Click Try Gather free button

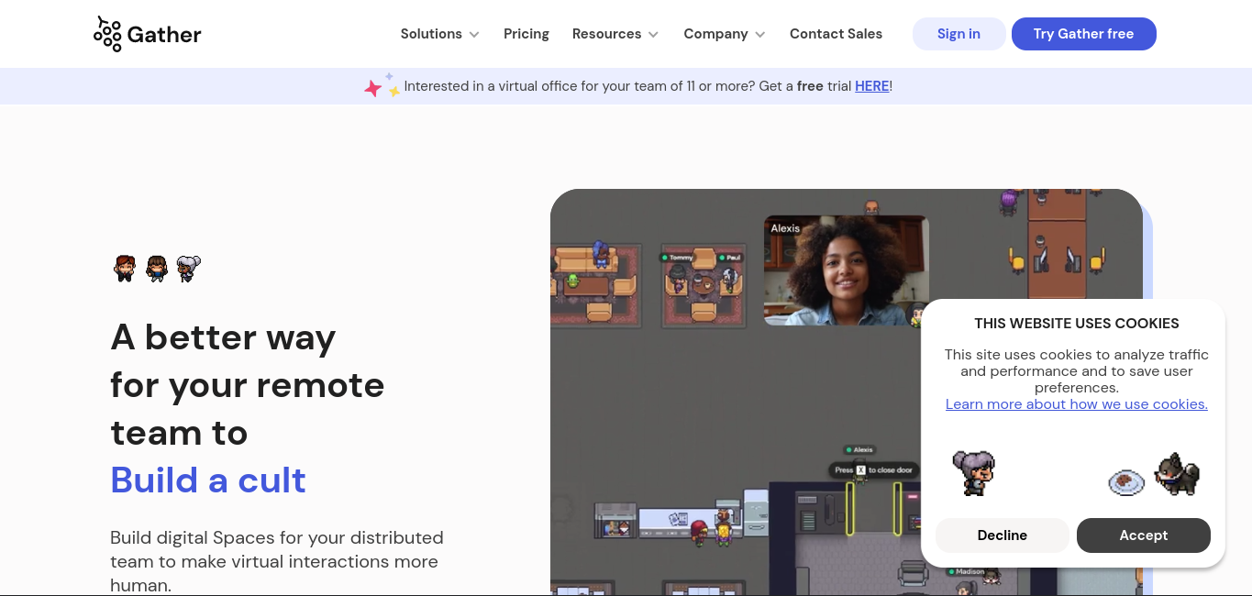1083,34
